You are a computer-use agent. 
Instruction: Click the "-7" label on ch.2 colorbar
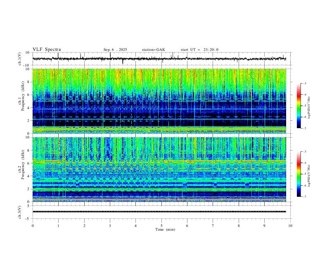(304, 197)
